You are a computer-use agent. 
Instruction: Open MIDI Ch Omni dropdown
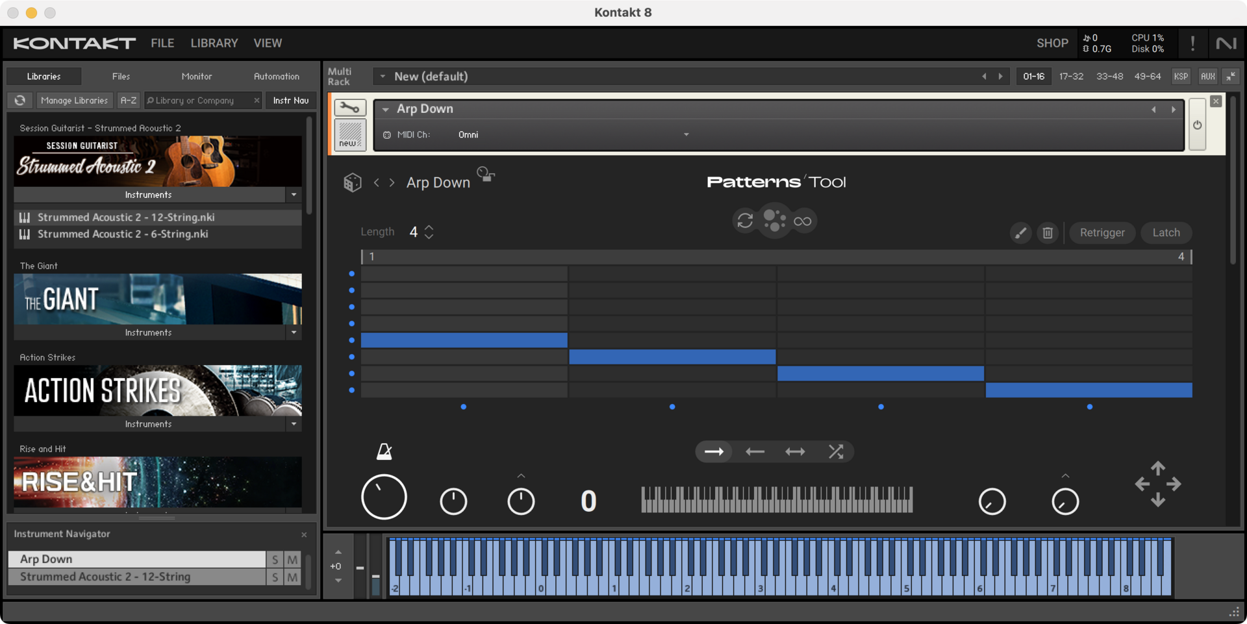(573, 135)
